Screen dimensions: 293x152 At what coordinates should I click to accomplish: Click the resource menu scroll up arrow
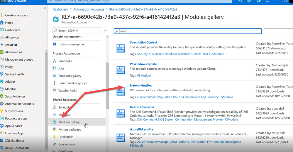(107, 37)
